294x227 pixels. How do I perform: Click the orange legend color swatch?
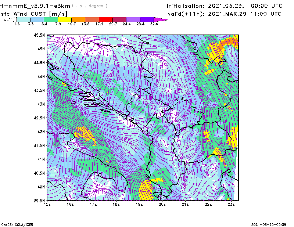(x=78, y=19)
